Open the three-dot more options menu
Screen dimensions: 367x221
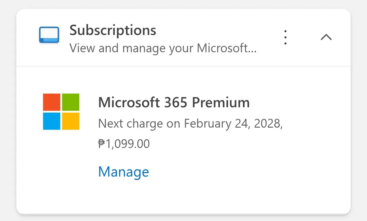click(x=285, y=37)
